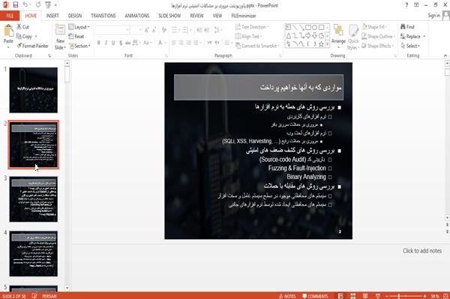Image resolution: width=450 pixels, height=299 pixels.
Task: Reset the slide layout
Action: point(76,37)
